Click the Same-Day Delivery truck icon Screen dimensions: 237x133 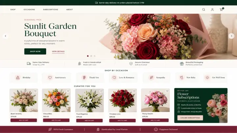click(29, 63)
